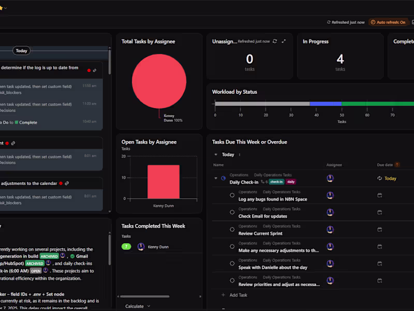The image size is (414, 311).
Task: Click the first ARCHIVED tag in summary
Action: 49,256
